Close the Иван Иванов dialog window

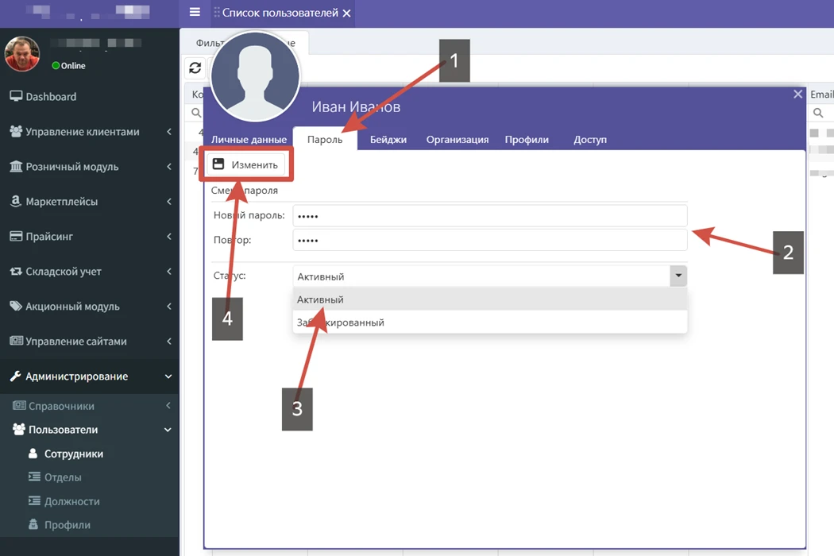point(797,95)
